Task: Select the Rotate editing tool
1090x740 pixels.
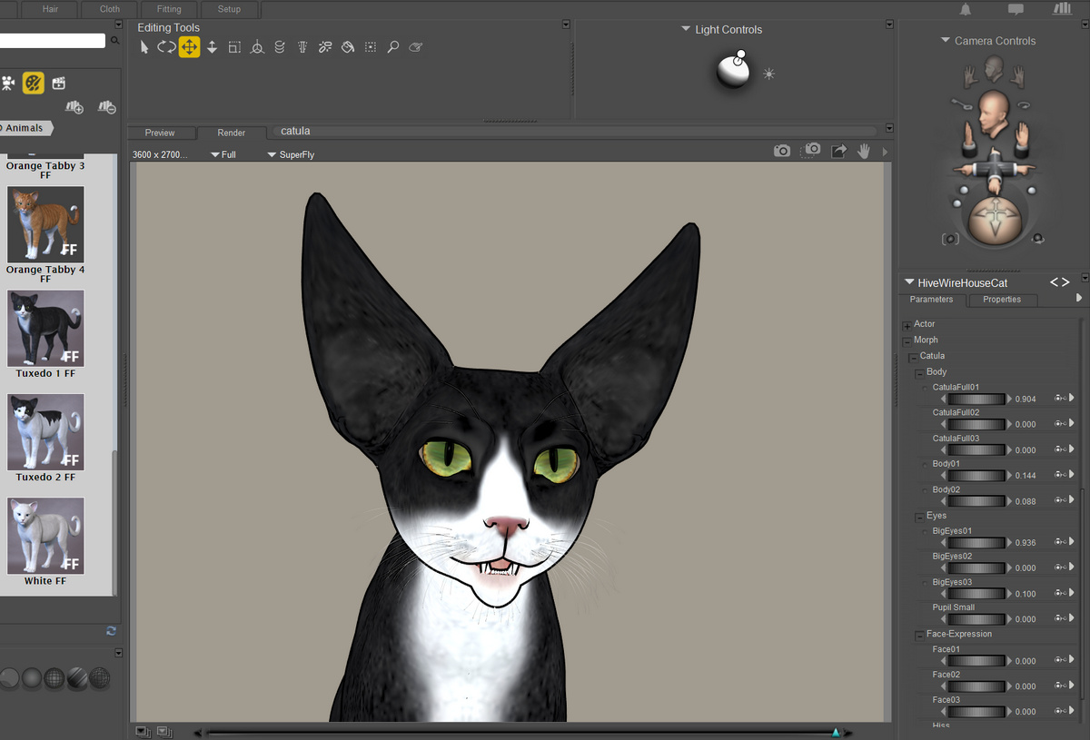Action: (x=166, y=47)
